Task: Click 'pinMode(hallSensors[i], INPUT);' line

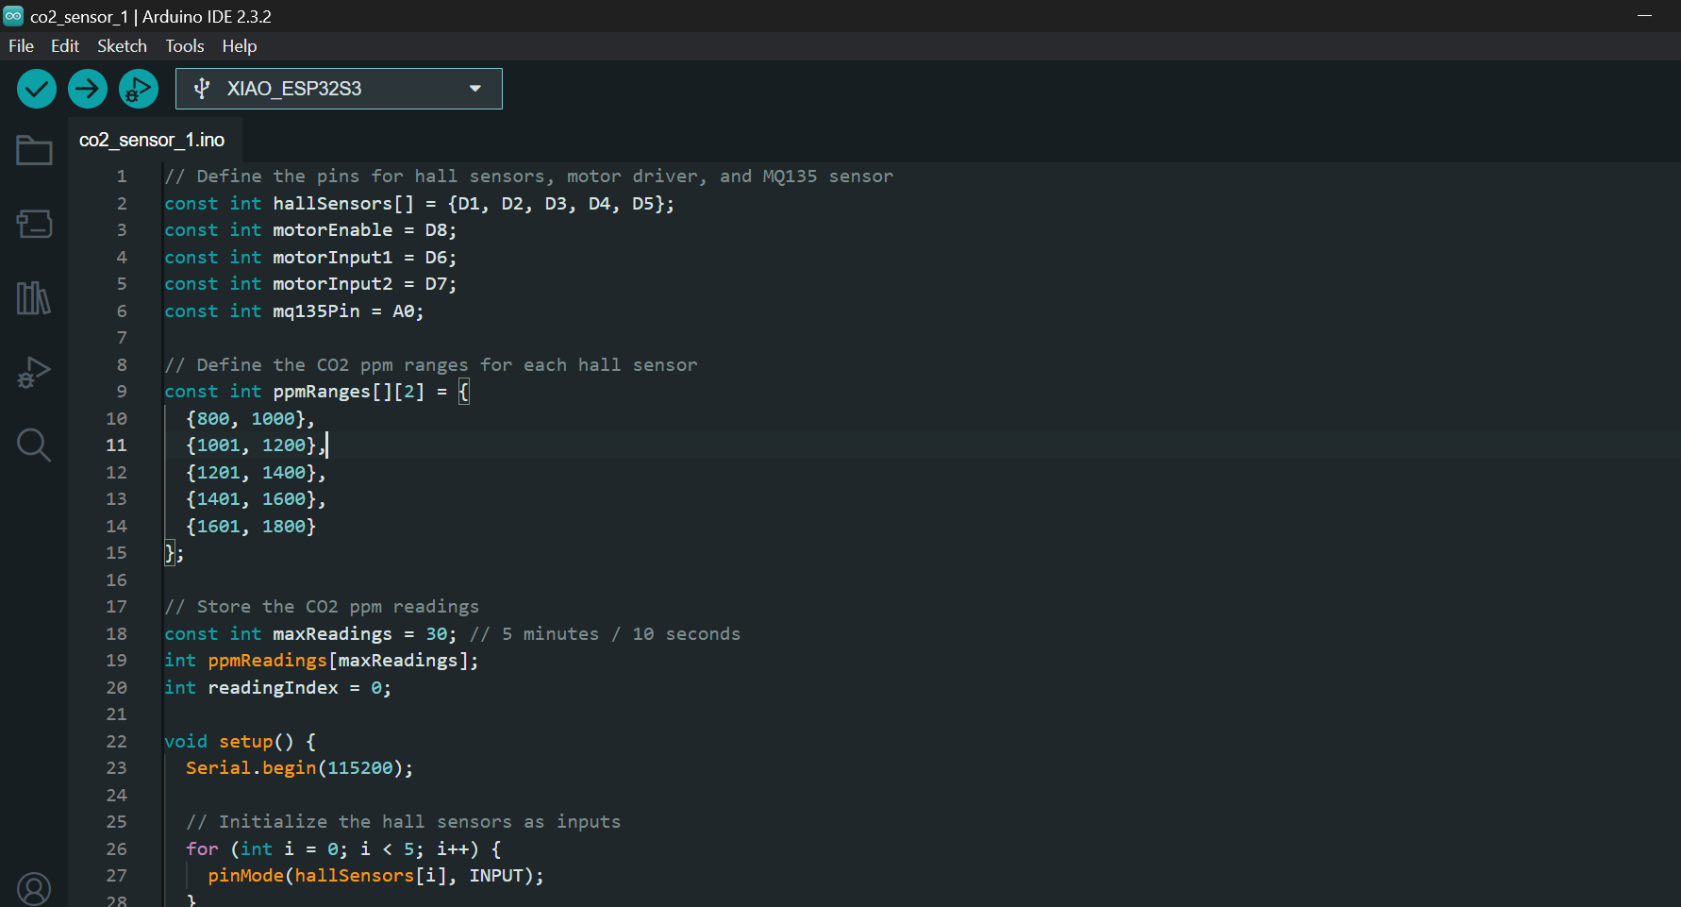Action: click(375, 876)
